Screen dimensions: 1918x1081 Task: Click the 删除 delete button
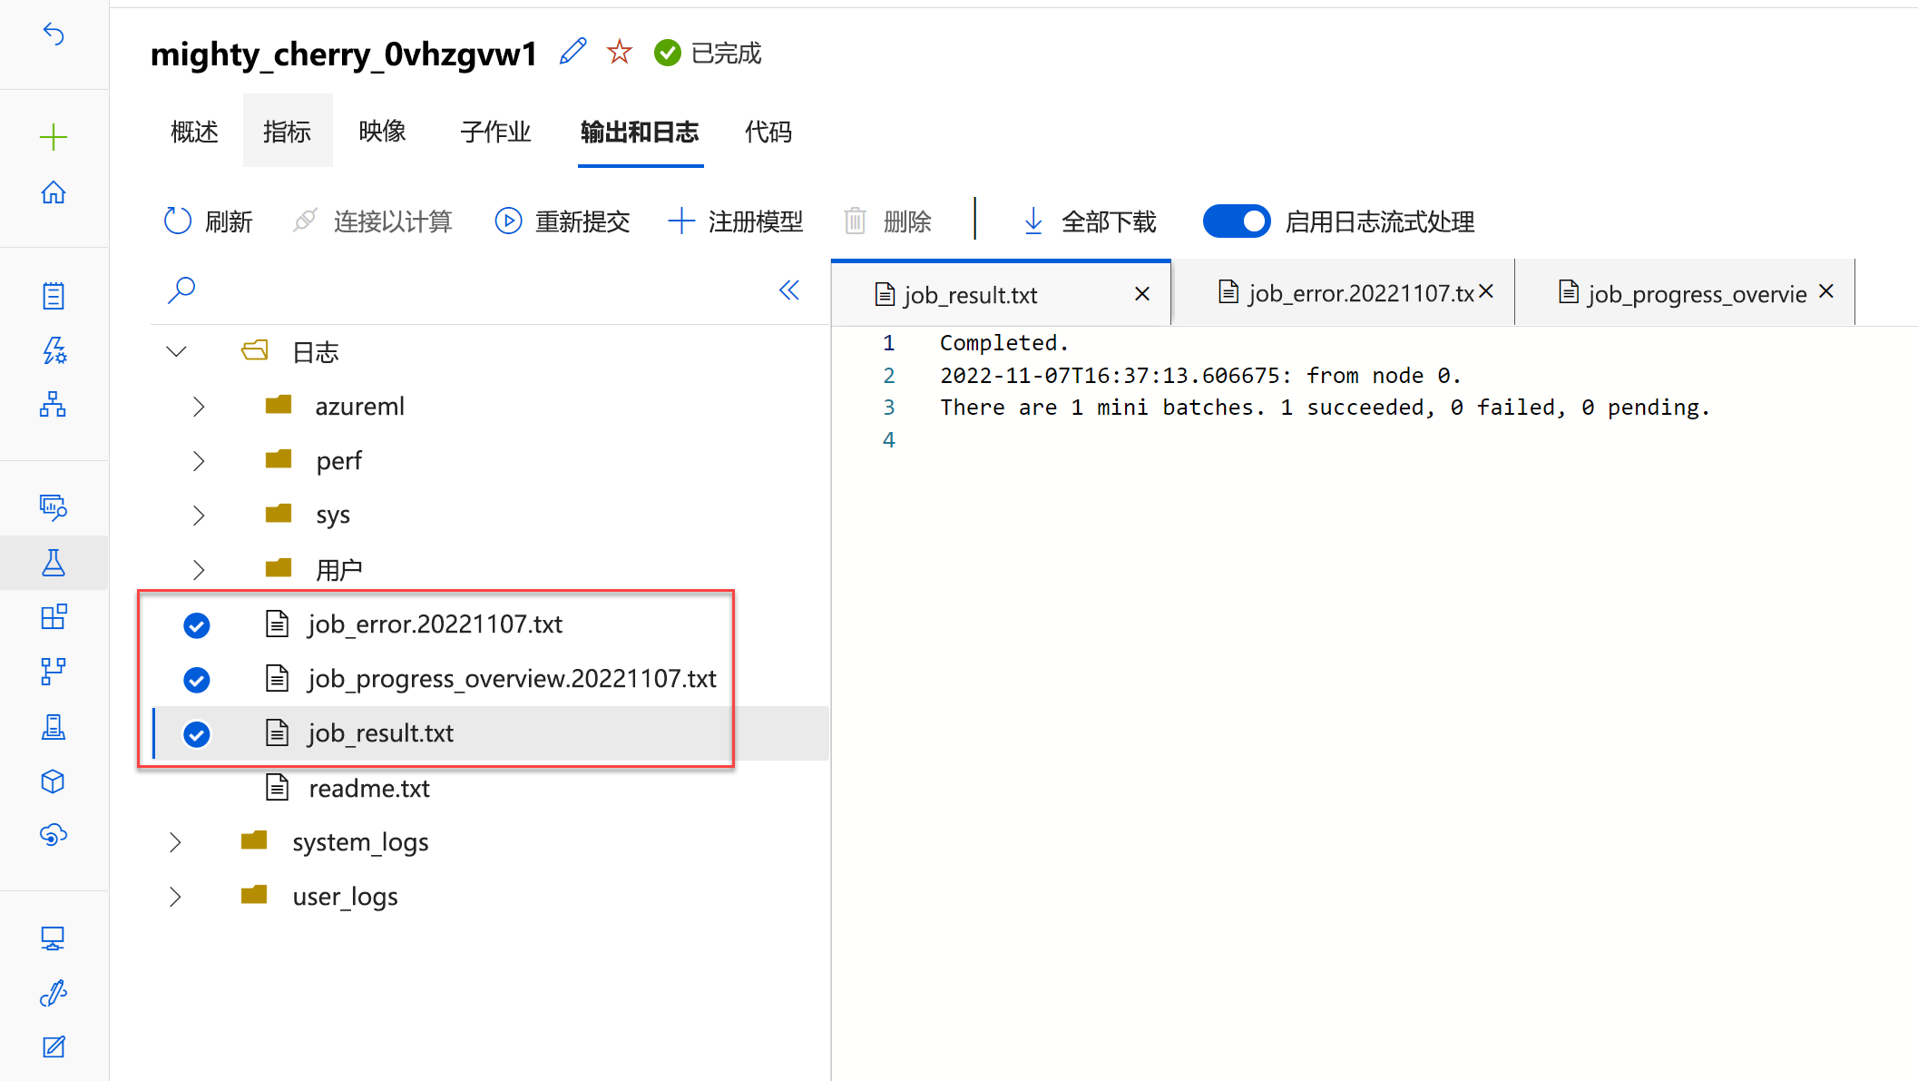pyautogui.click(x=887, y=221)
